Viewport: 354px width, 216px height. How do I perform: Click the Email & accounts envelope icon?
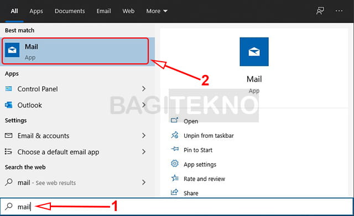point(9,136)
